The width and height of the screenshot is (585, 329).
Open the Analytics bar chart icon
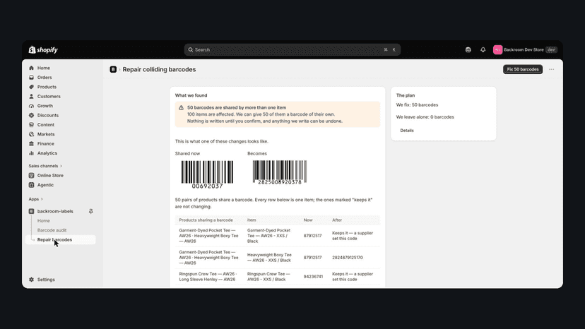(31, 153)
